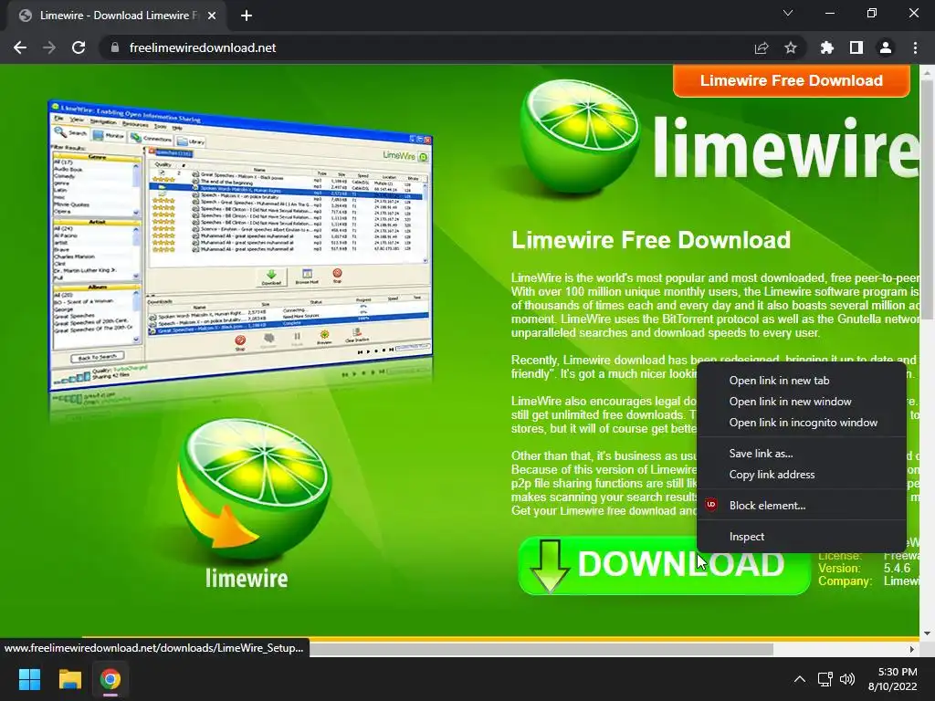Click orange Limewire Free Download button
Screen dimensions: 935x701
tap(792, 80)
